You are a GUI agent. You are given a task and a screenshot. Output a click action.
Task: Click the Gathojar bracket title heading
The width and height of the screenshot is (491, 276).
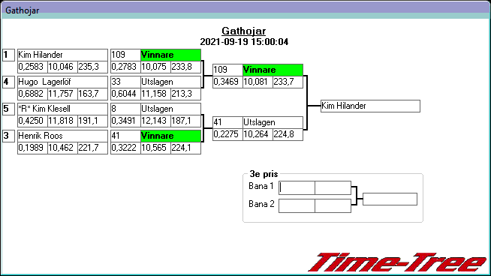[x=244, y=31]
